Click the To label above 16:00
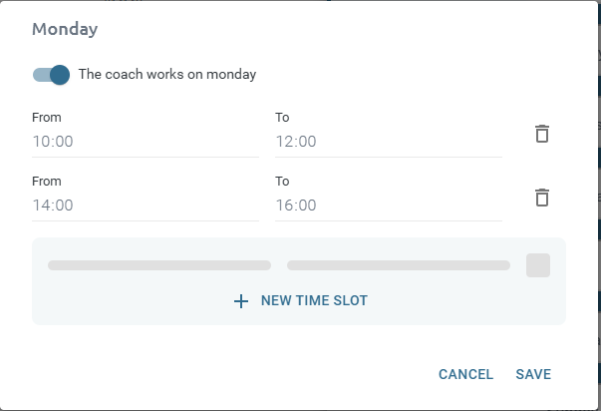The image size is (601, 411). 282,182
